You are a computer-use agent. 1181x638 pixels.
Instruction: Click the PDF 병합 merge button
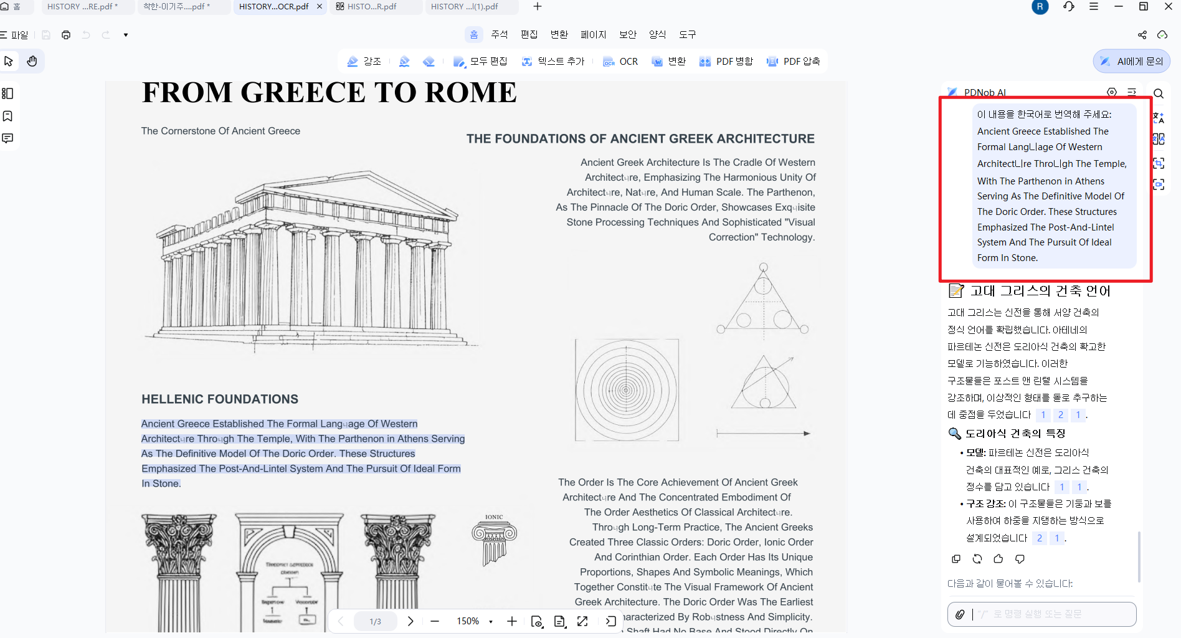pyautogui.click(x=726, y=61)
